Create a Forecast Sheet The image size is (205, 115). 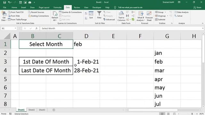tap(149, 16)
